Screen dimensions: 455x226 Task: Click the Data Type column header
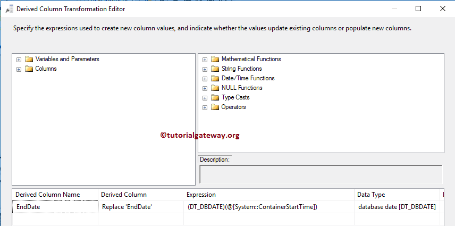point(397,195)
